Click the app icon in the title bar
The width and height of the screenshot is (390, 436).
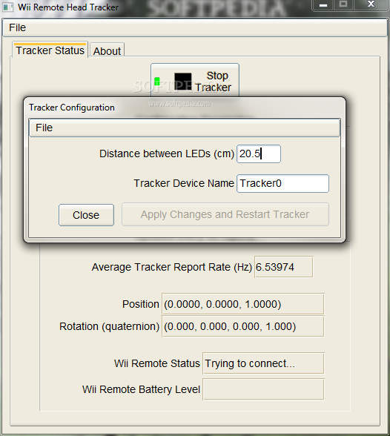(x=7, y=7)
